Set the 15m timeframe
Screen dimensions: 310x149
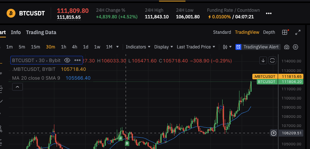pos(35,47)
